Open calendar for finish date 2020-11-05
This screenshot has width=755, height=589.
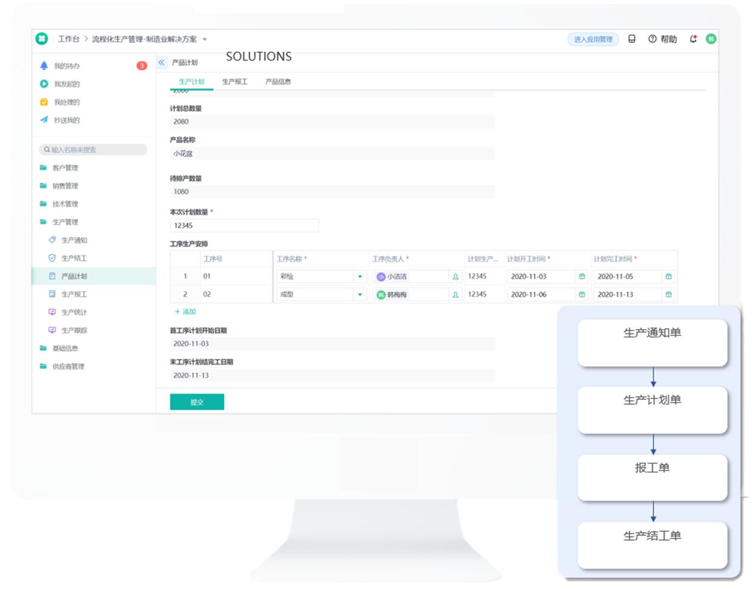(669, 276)
